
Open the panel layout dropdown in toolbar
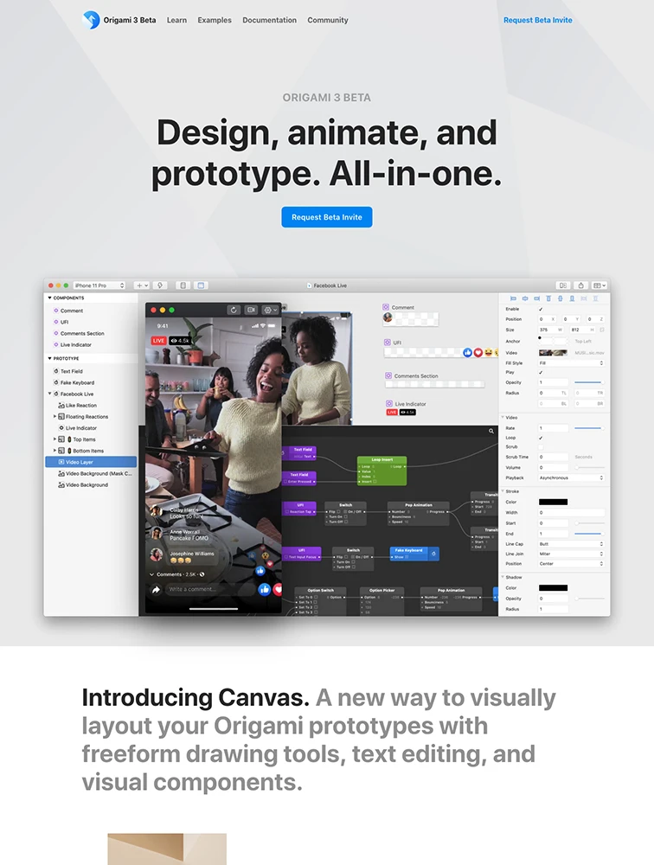(x=599, y=285)
